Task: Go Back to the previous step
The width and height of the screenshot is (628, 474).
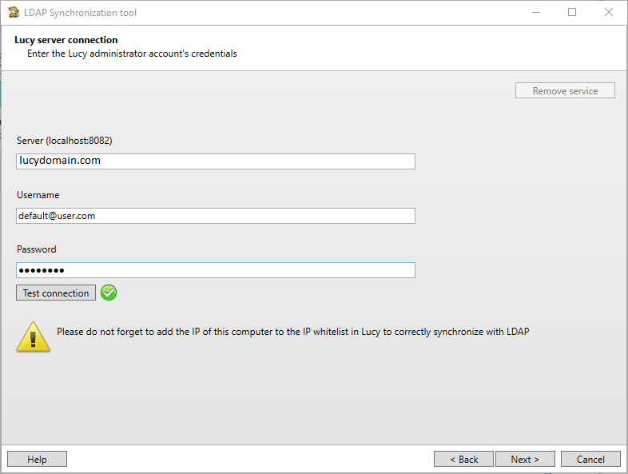Action: pyautogui.click(x=463, y=459)
